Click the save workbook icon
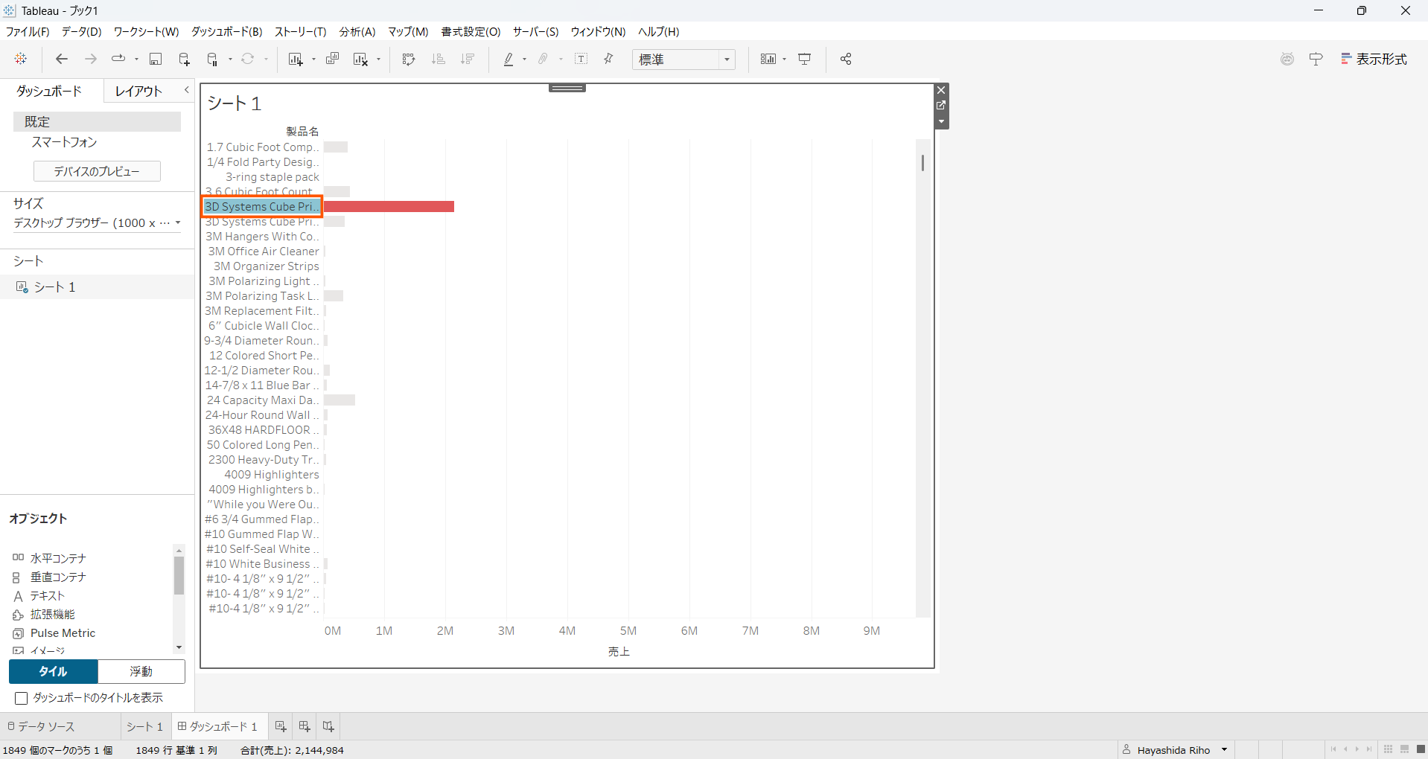This screenshot has width=1428, height=759. [156, 60]
